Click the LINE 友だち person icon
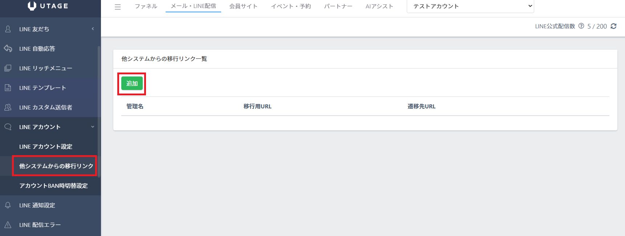Viewport: 625px width, 236px height. click(x=8, y=29)
